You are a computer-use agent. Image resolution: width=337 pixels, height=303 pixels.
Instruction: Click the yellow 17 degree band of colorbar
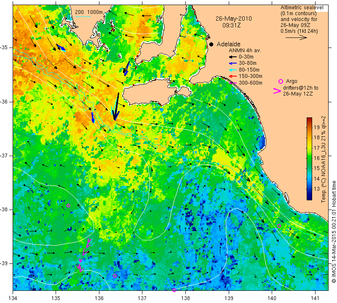(309, 148)
